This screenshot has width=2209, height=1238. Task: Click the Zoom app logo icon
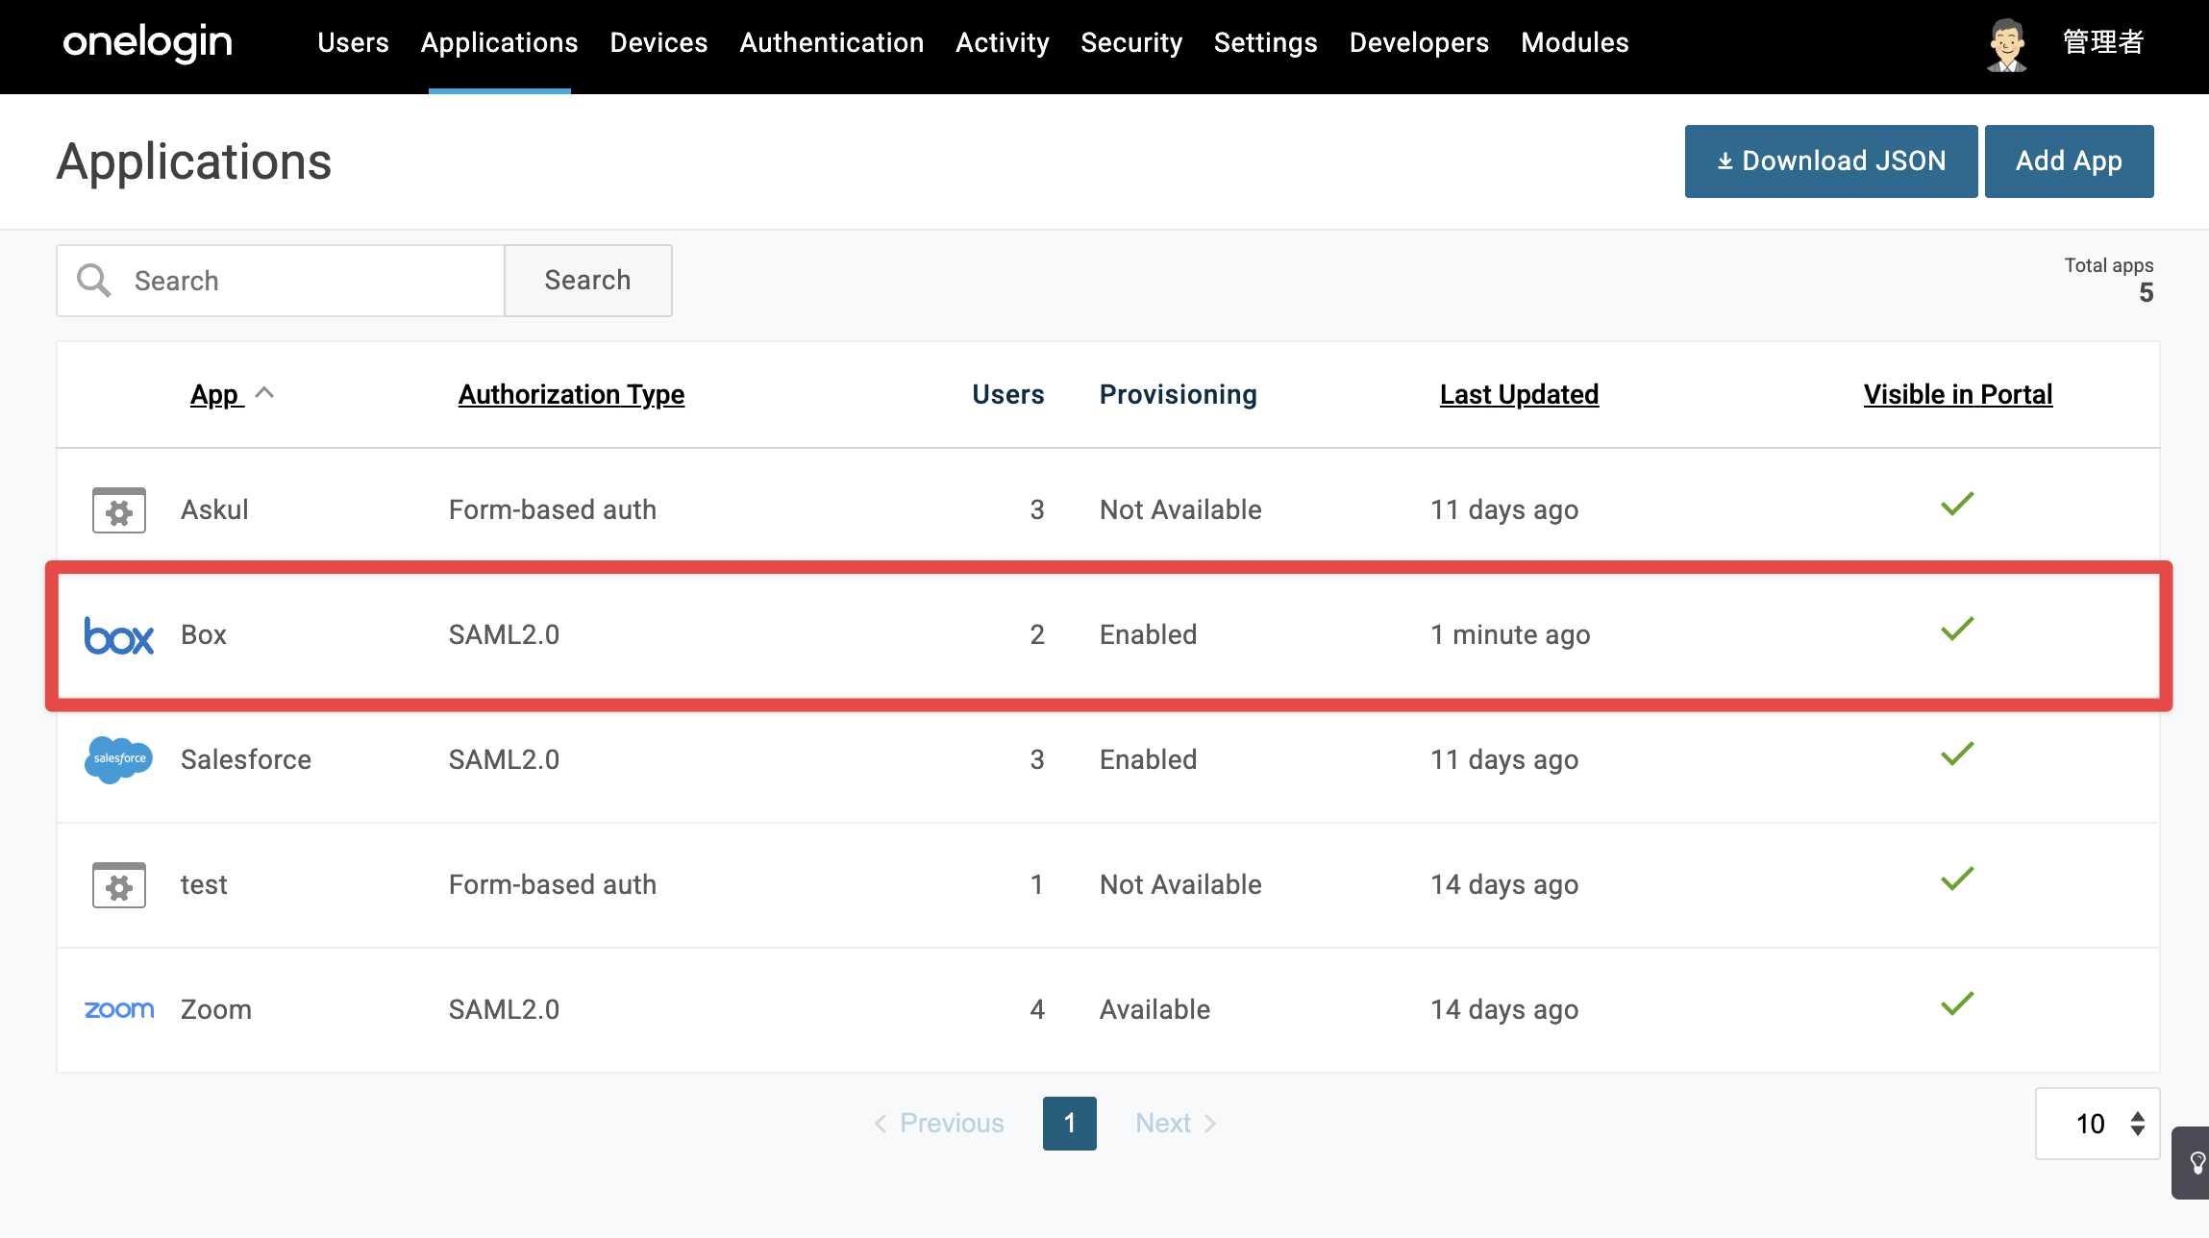[118, 1009]
